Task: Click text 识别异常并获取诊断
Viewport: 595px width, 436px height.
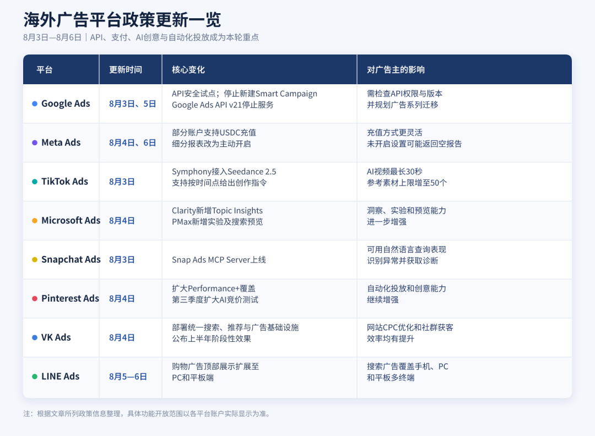Action: coord(403,261)
